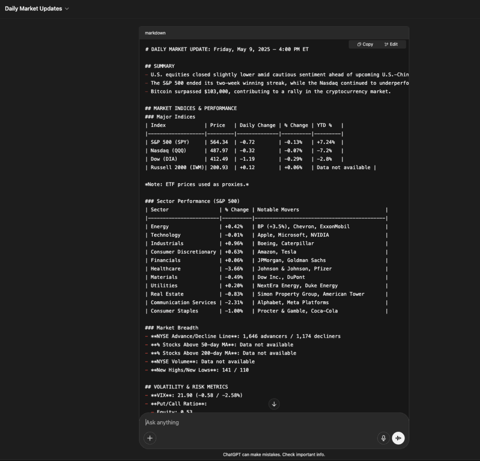Click the Market Breadth subheading
The width and height of the screenshot is (480, 461).
(172, 328)
